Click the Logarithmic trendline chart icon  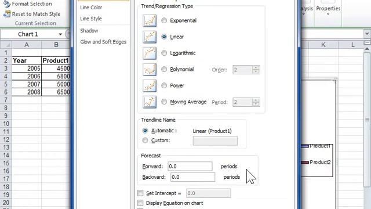[x=150, y=53]
